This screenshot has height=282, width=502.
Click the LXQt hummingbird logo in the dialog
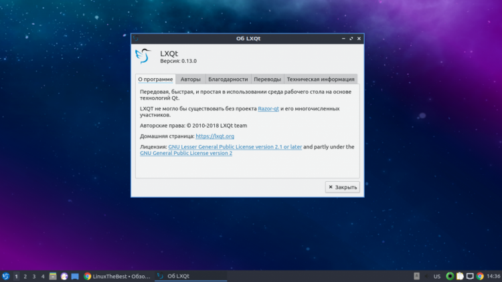[143, 56]
